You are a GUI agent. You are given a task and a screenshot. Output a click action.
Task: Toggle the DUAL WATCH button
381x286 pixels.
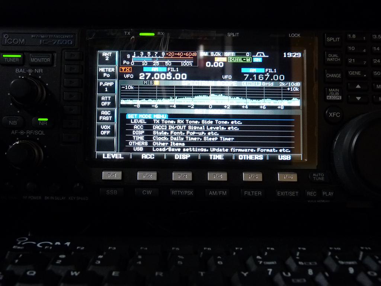333,58
